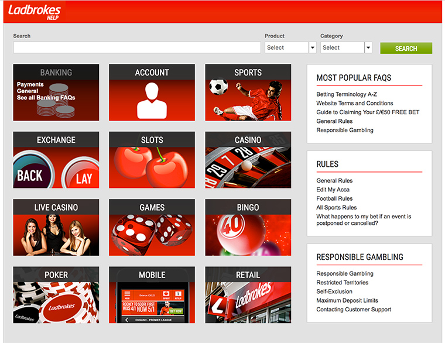Viewport: 445px width, 343px height.
Task: Open Website Terms and Conditions
Action: (355, 103)
